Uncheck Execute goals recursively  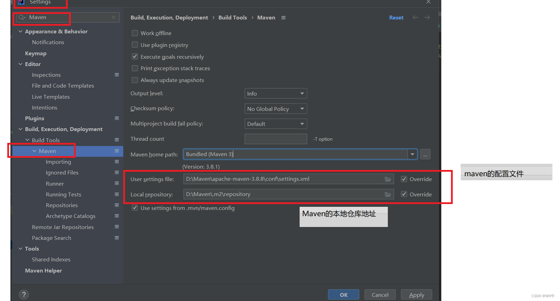[x=135, y=56]
